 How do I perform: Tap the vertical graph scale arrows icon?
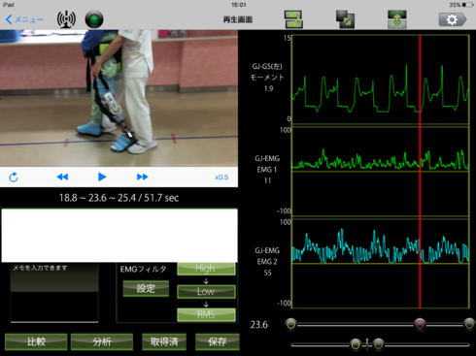(397, 19)
